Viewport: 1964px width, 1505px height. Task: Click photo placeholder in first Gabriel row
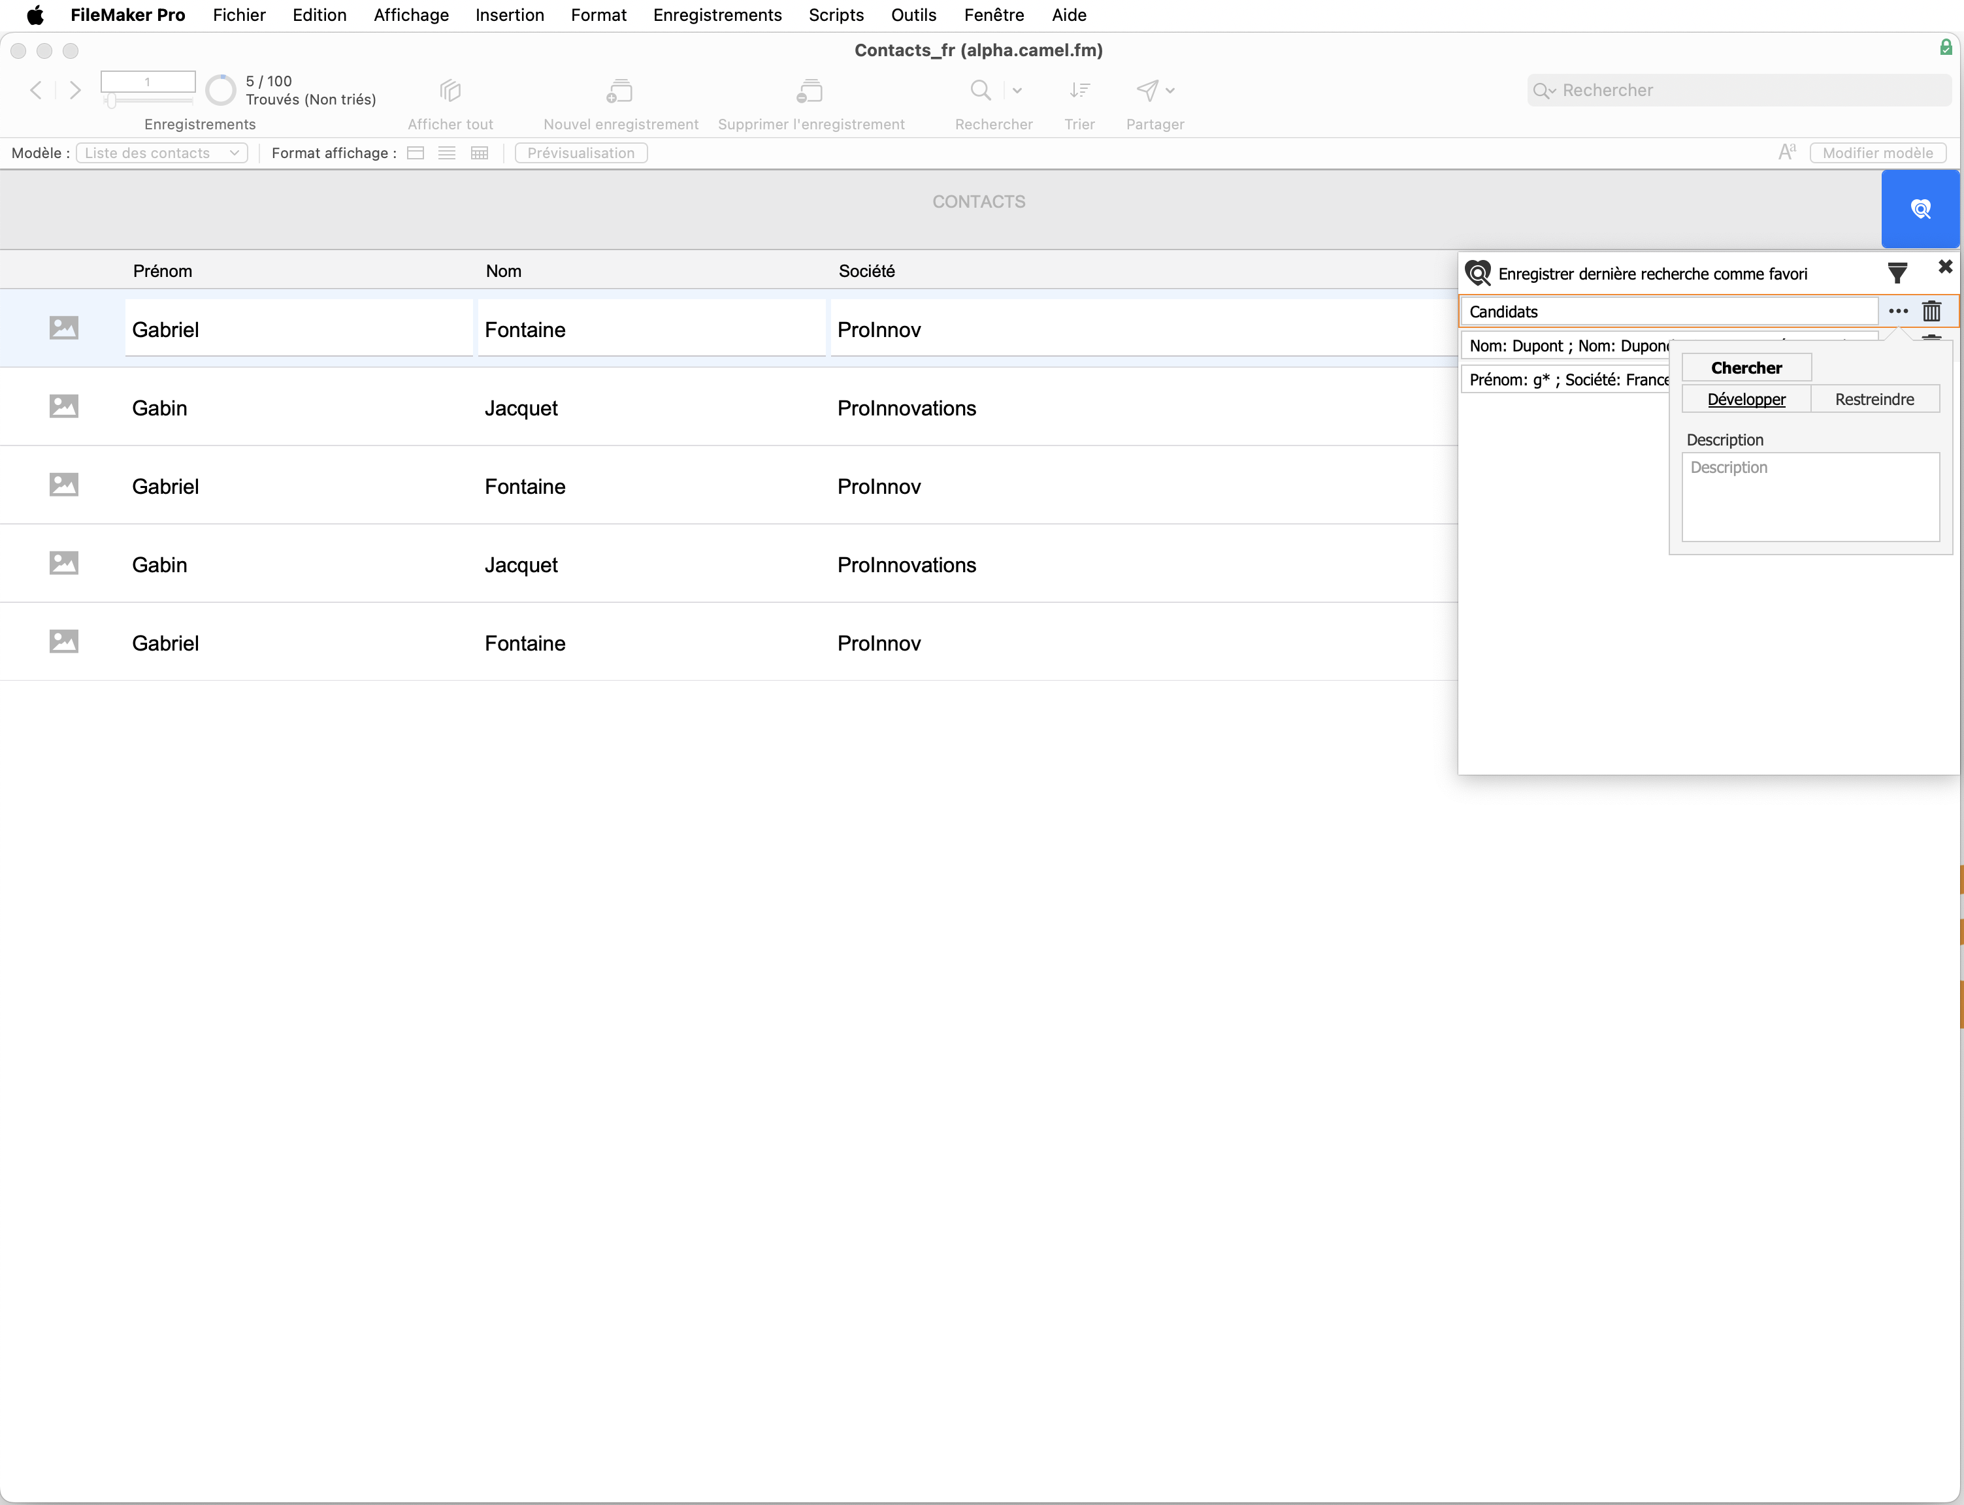pyautogui.click(x=63, y=328)
